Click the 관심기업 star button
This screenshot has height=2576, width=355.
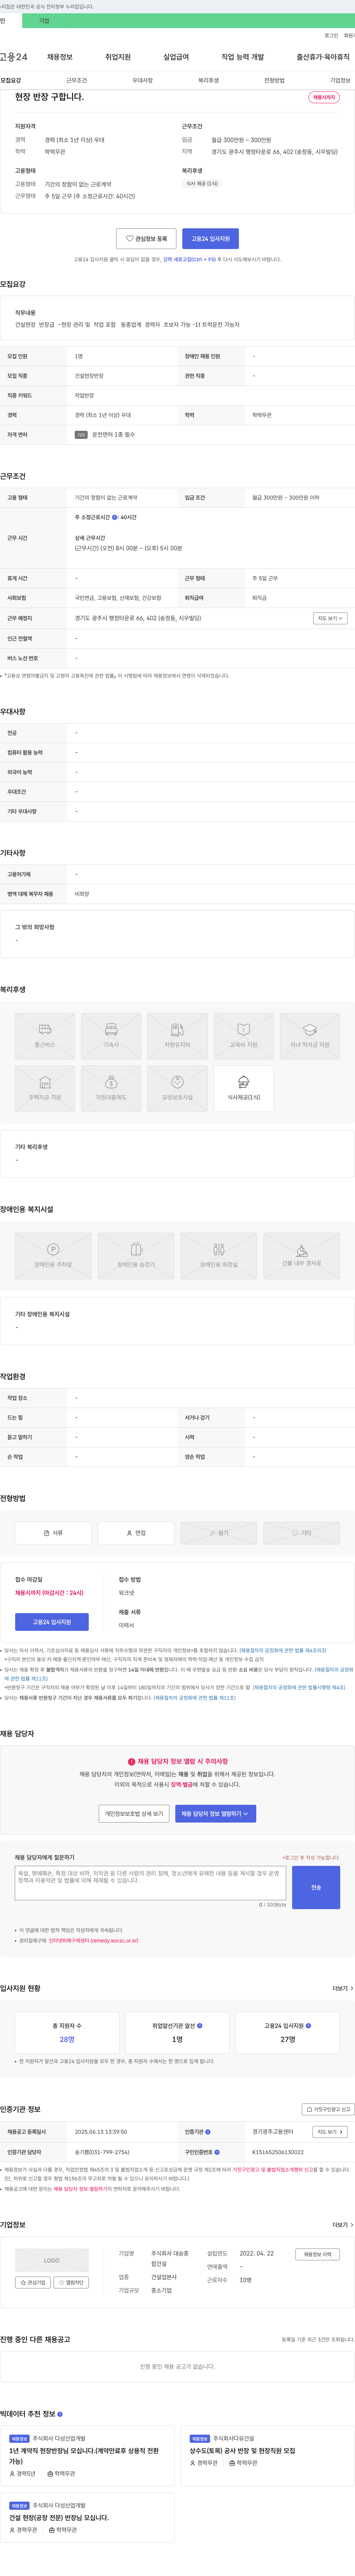coord(33,2282)
